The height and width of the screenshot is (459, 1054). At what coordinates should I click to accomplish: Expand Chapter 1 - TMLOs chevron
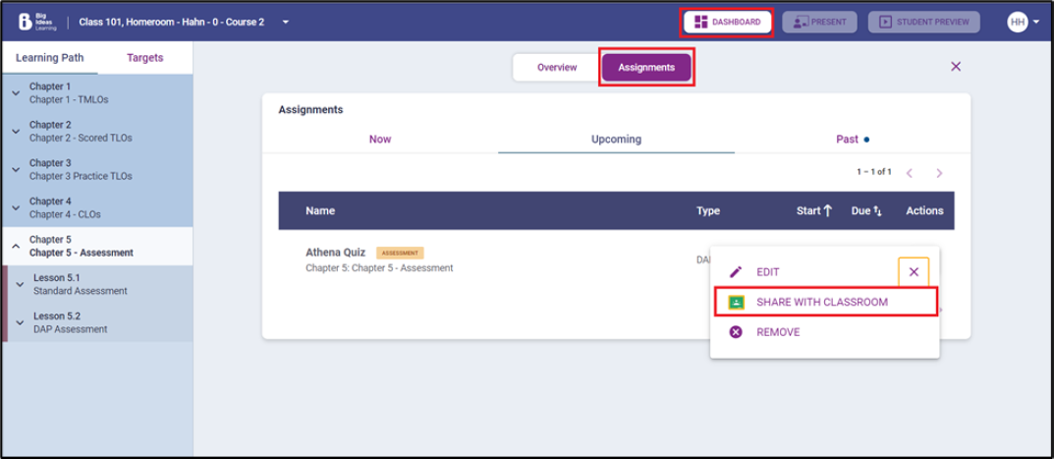pyautogui.click(x=16, y=92)
